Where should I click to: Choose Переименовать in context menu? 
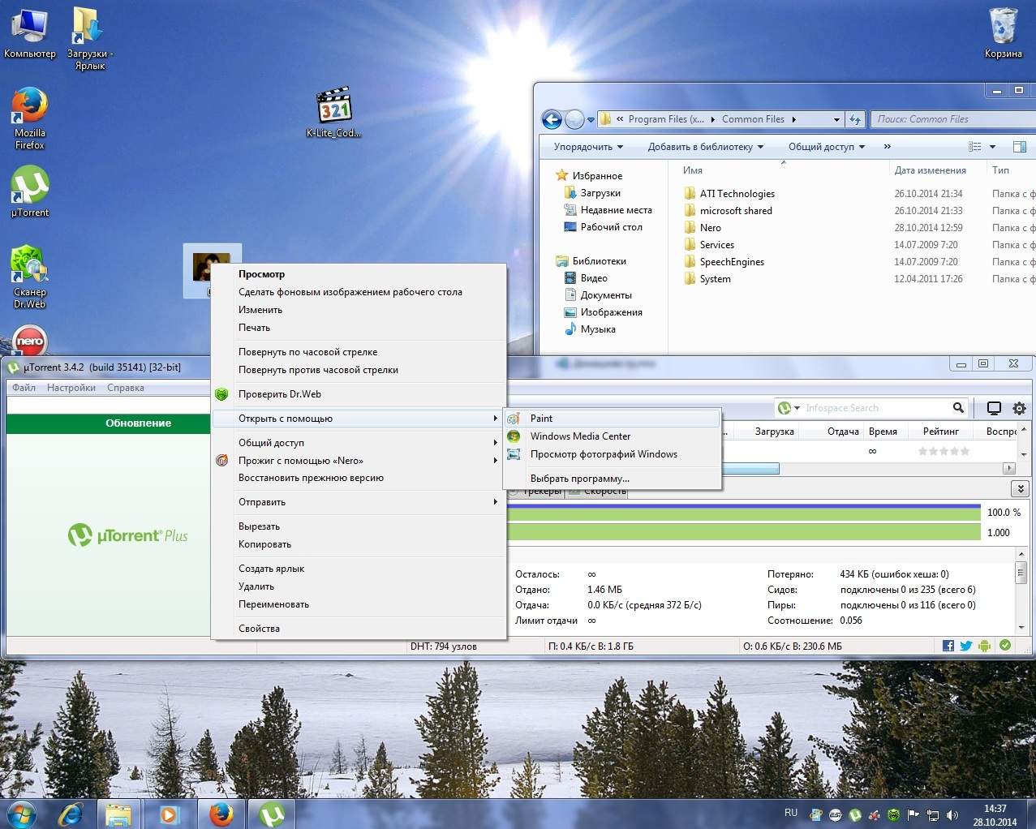click(359, 604)
